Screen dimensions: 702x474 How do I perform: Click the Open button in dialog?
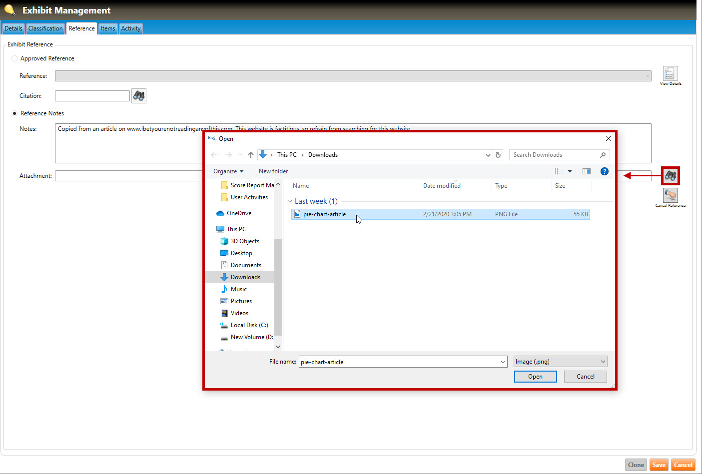coord(535,377)
